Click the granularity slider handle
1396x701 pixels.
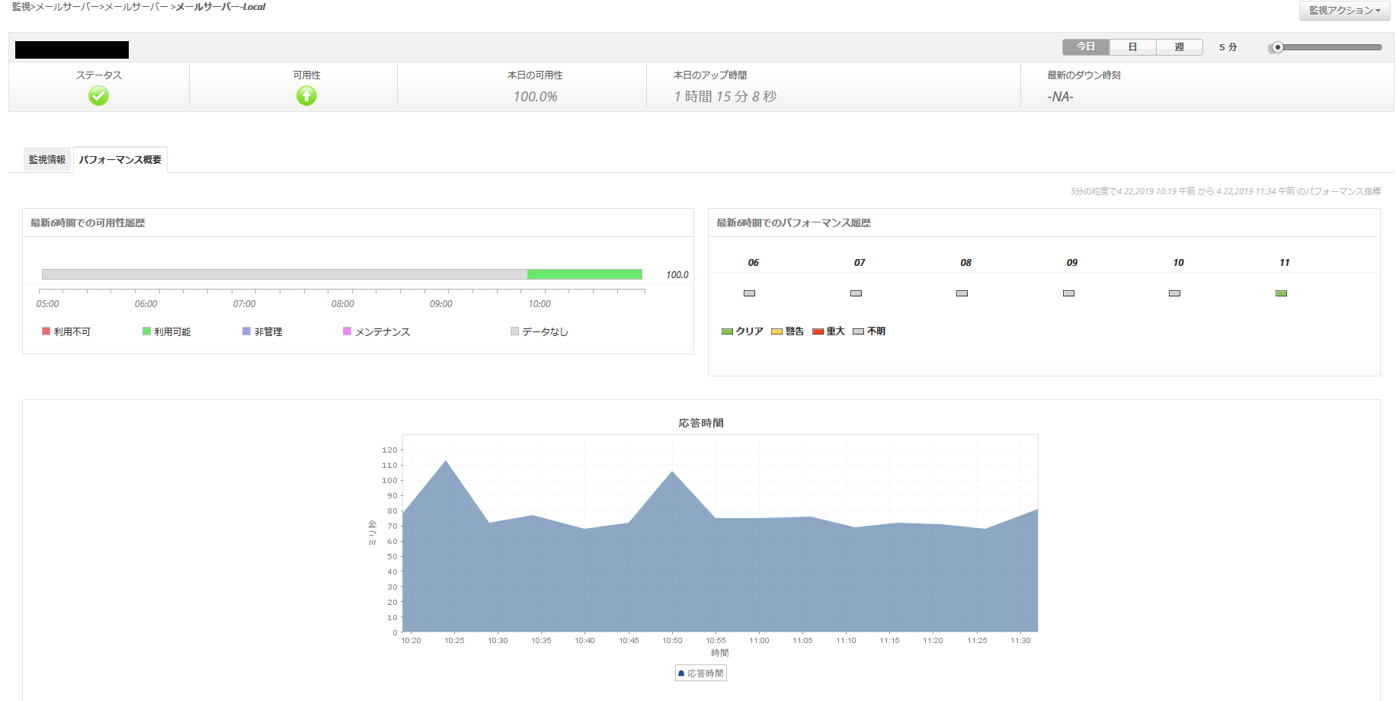[x=1278, y=47]
